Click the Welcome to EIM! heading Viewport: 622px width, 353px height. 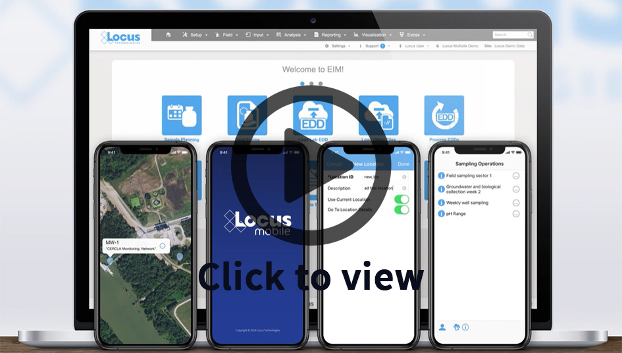313,70
